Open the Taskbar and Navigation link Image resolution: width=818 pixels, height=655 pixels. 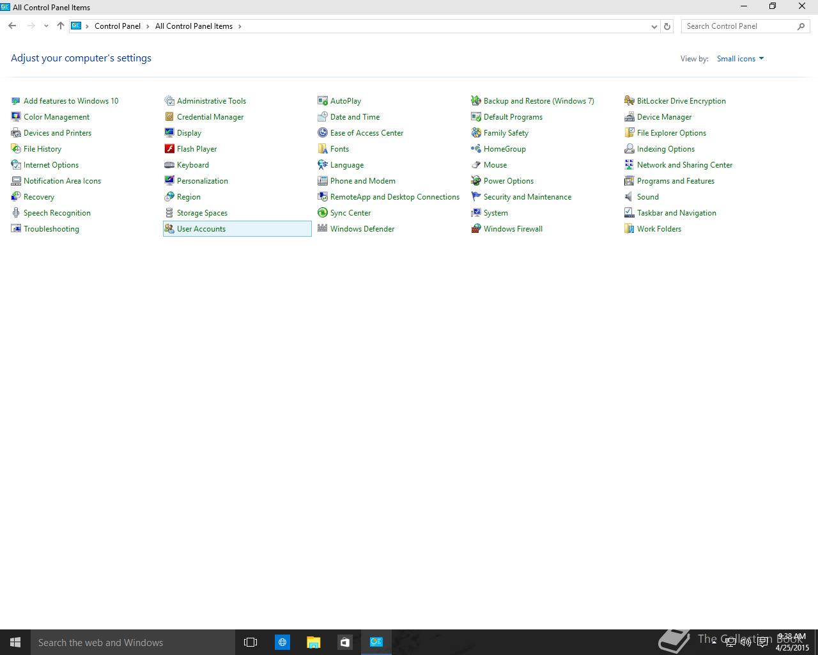pos(677,212)
